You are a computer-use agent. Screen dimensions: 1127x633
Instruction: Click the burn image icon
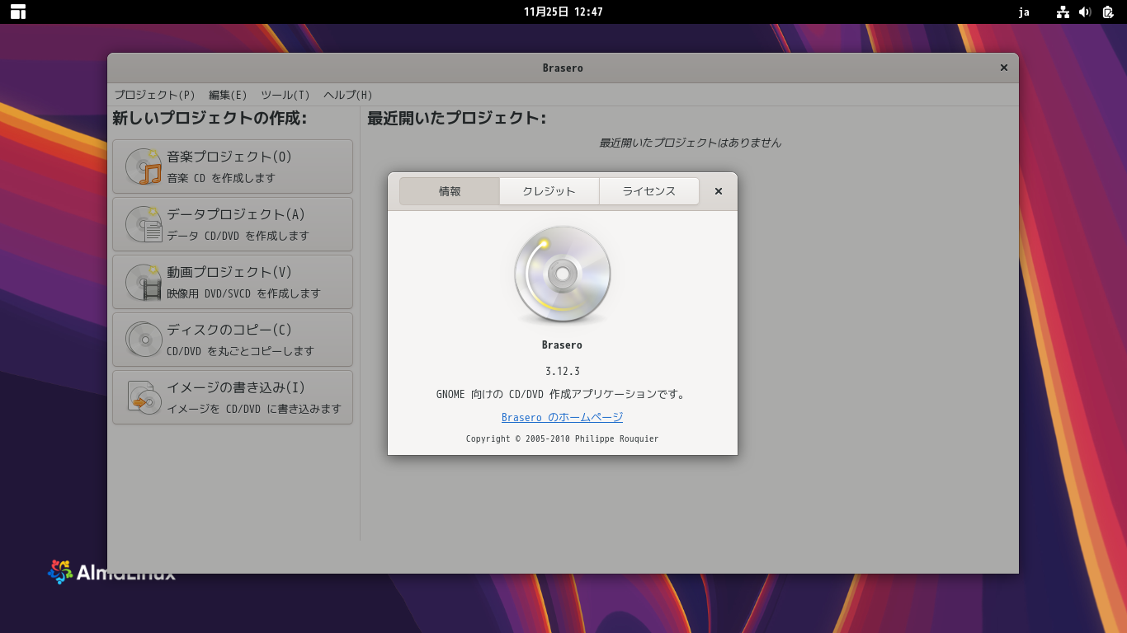[x=144, y=397]
